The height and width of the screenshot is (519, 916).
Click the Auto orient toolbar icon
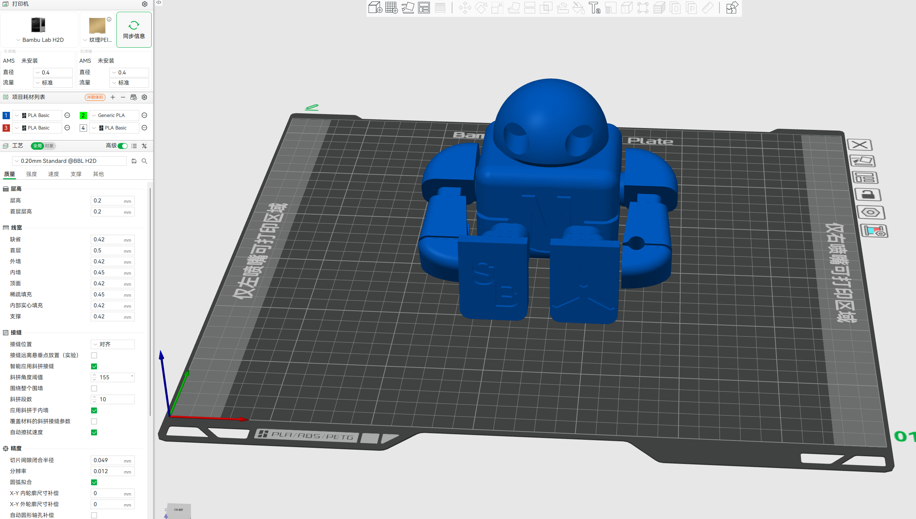[x=407, y=8]
